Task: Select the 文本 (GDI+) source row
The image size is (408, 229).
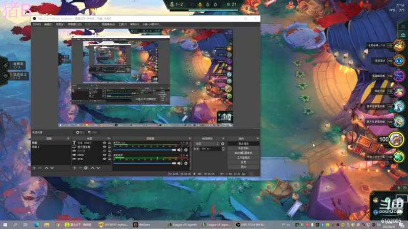Action: (91, 143)
